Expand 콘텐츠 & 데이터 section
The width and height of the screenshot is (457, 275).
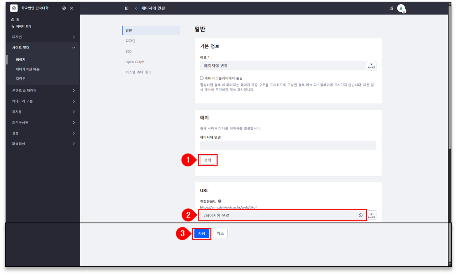coord(42,91)
